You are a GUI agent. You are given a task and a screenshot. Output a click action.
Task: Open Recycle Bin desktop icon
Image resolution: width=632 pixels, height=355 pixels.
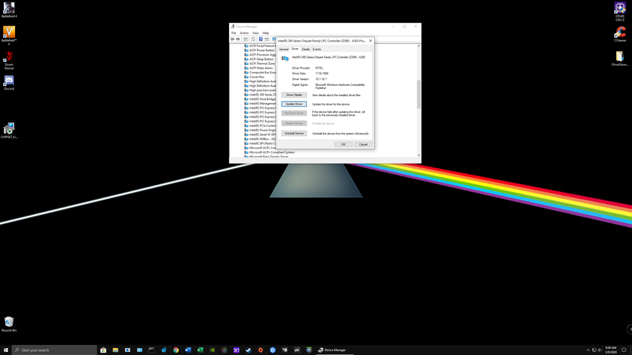pos(9,324)
